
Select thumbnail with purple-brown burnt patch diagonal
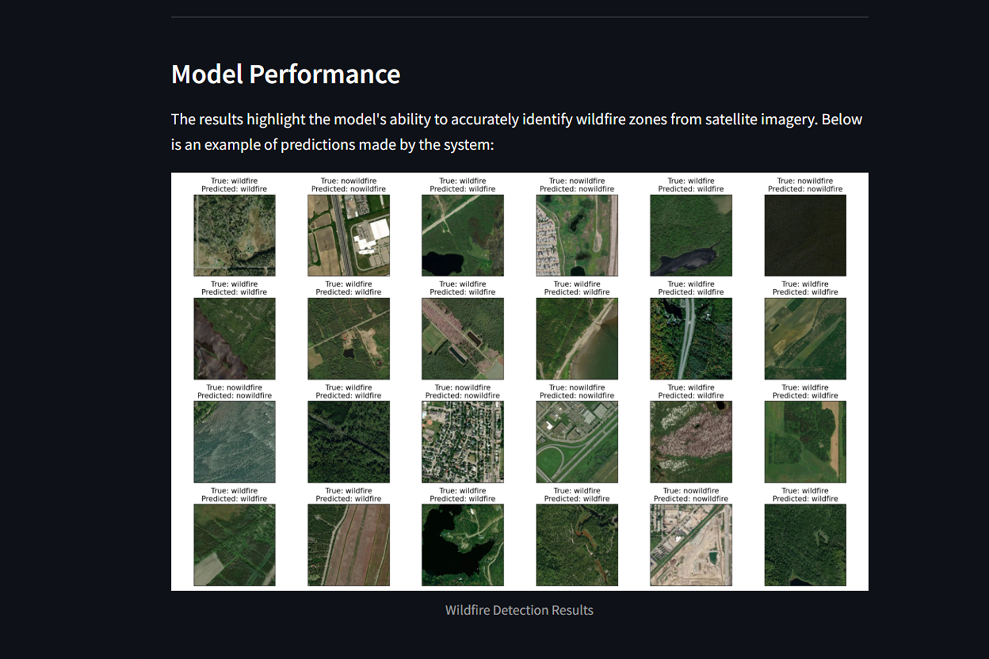click(234, 339)
